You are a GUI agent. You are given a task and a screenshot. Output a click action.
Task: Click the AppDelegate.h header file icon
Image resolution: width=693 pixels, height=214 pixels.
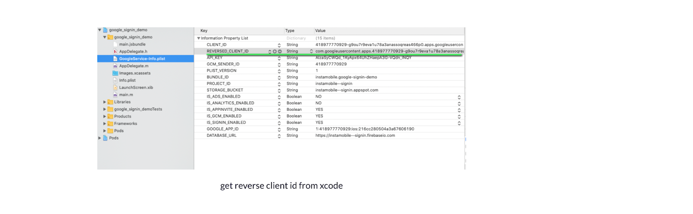(115, 52)
